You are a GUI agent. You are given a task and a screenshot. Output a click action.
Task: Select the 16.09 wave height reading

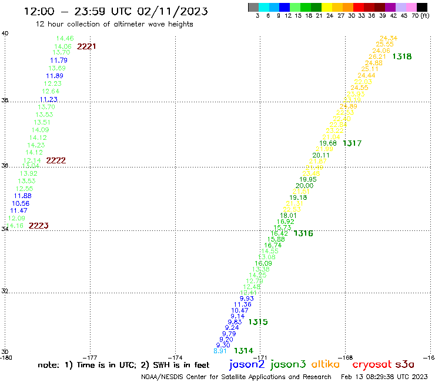(x=263, y=263)
